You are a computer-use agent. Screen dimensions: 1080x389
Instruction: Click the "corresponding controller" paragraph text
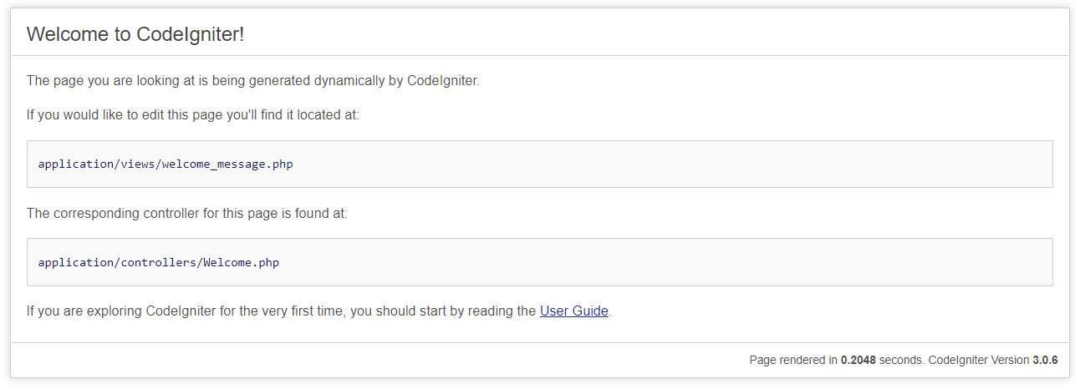click(x=186, y=213)
